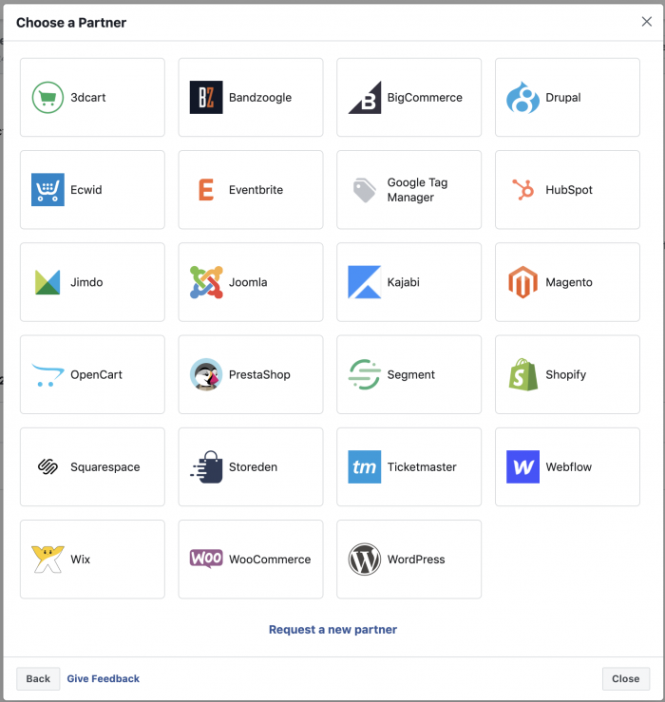Click the Storeden label text
This screenshot has width=665, height=702.
point(253,467)
